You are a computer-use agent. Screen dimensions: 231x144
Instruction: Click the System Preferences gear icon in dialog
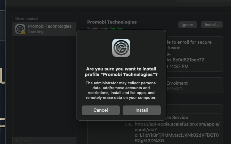[121, 48]
